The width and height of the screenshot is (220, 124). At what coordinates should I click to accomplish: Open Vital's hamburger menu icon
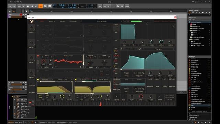[x=128, y=21]
